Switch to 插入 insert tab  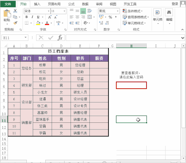(37, 4)
